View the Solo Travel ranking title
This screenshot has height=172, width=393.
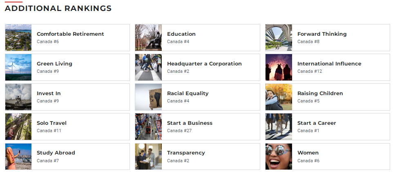point(51,123)
